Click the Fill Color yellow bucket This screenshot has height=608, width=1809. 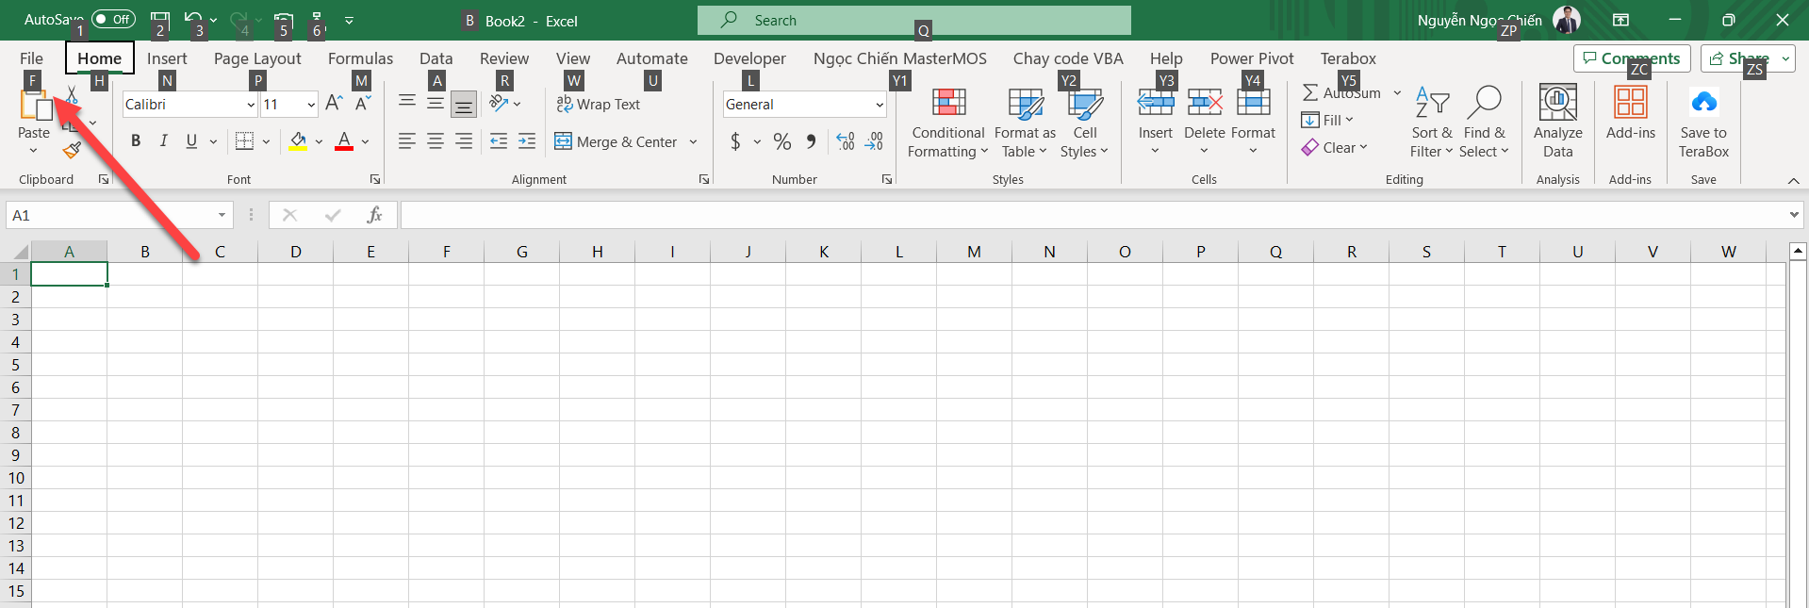point(298,141)
